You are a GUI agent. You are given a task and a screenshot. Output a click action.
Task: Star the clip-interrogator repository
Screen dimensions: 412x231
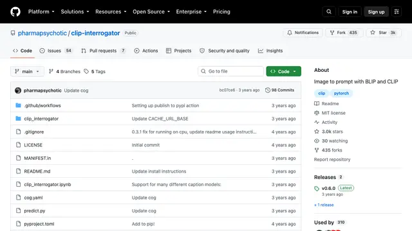[x=384, y=33]
